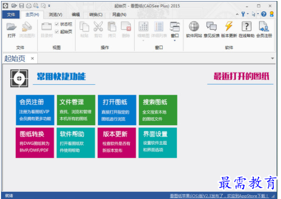Click the 会员注册 ribbon icon

tap(264, 26)
